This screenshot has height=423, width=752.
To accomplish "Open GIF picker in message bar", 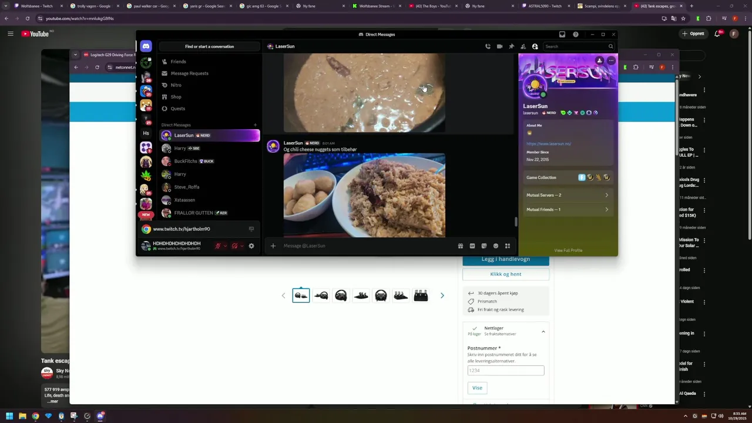I will click(472, 246).
